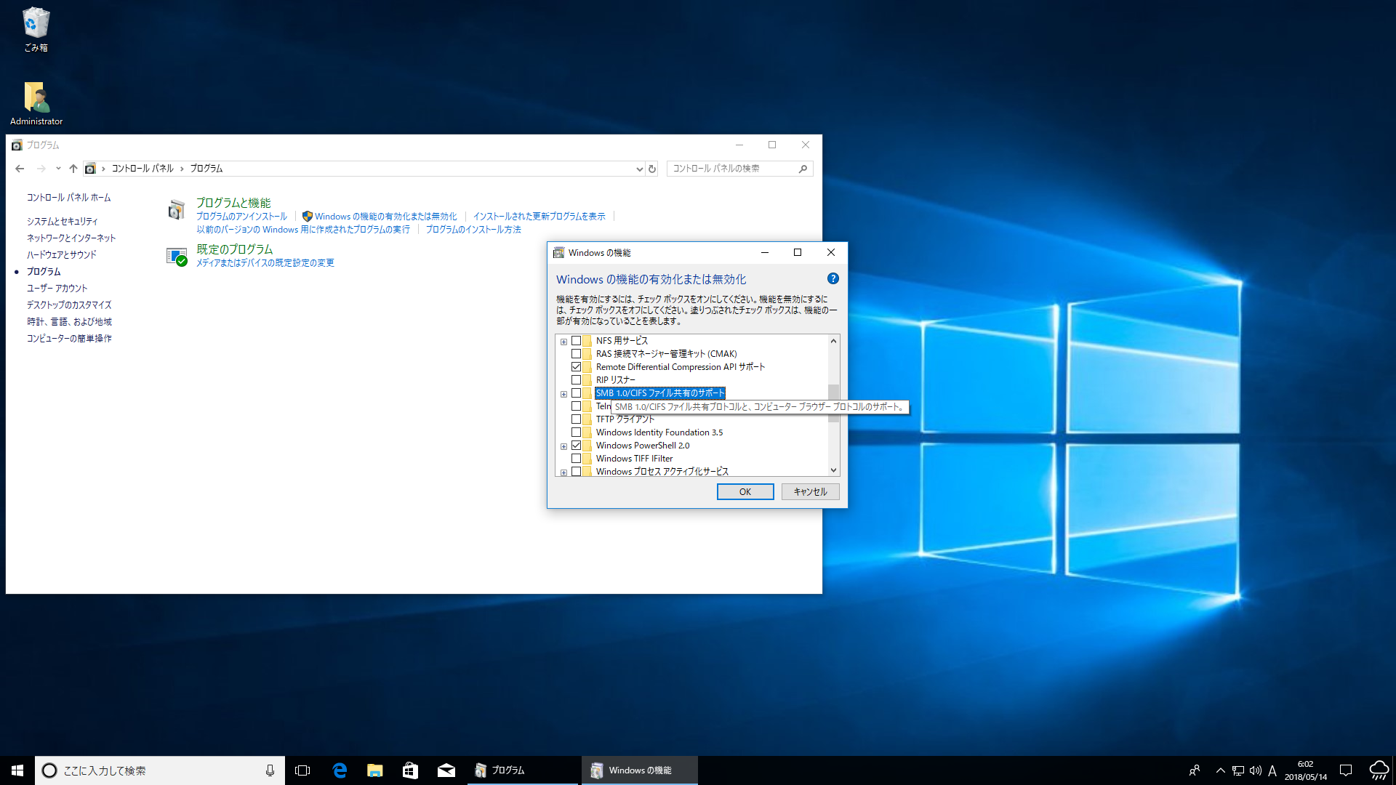Click the features list scrollbar down arrow
Viewport: 1396px width, 785px height.
(833, 470)
